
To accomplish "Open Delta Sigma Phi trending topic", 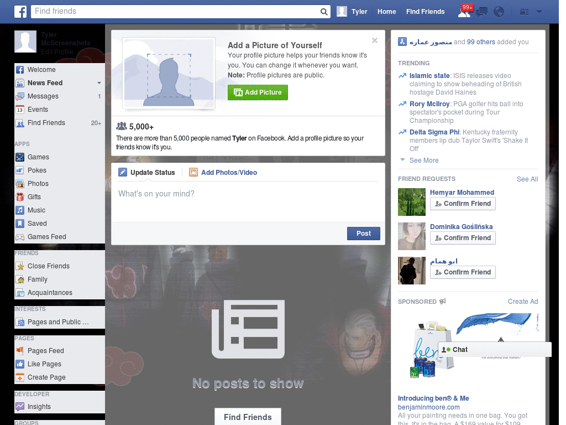I will point(434,132).
